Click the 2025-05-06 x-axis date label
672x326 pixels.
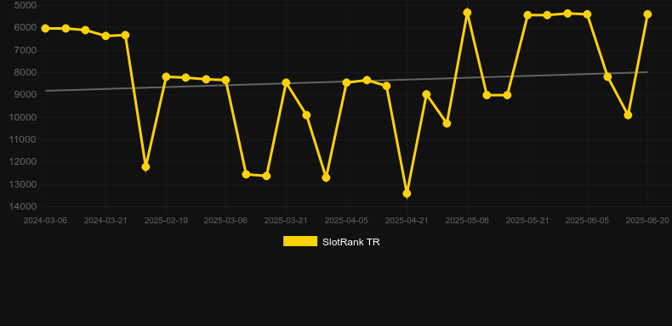pyautogui.click(x=467, y=221)
